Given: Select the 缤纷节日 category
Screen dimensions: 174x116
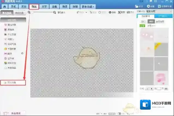Looking at the screenshot, I should pyautogui.click(x=10, y=63).
